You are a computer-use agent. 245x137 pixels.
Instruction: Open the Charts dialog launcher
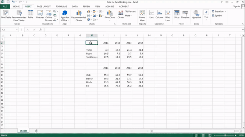(x=115, y=24)
